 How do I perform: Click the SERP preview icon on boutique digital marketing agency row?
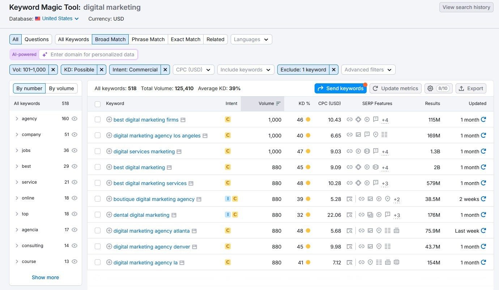tap(350, 199)
